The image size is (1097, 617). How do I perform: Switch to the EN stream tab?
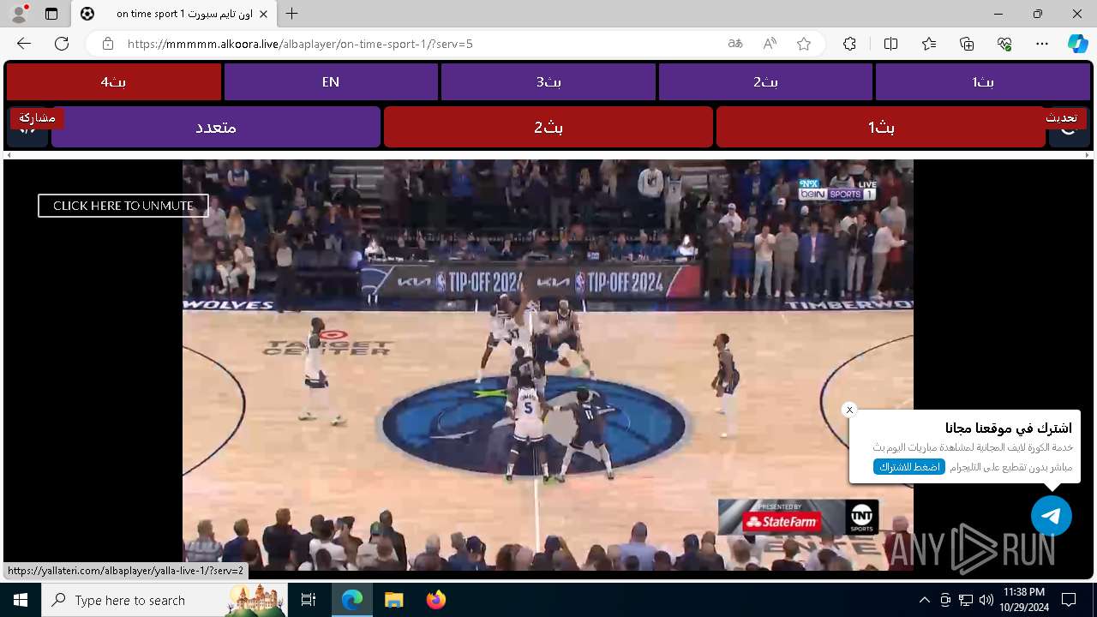tap(331, 82)
